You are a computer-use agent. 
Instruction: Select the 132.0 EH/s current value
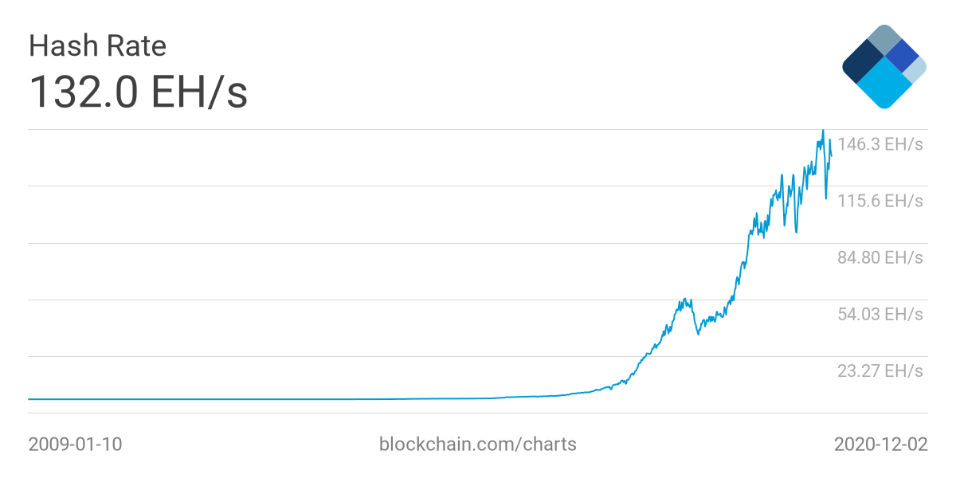tap(139, 92)
